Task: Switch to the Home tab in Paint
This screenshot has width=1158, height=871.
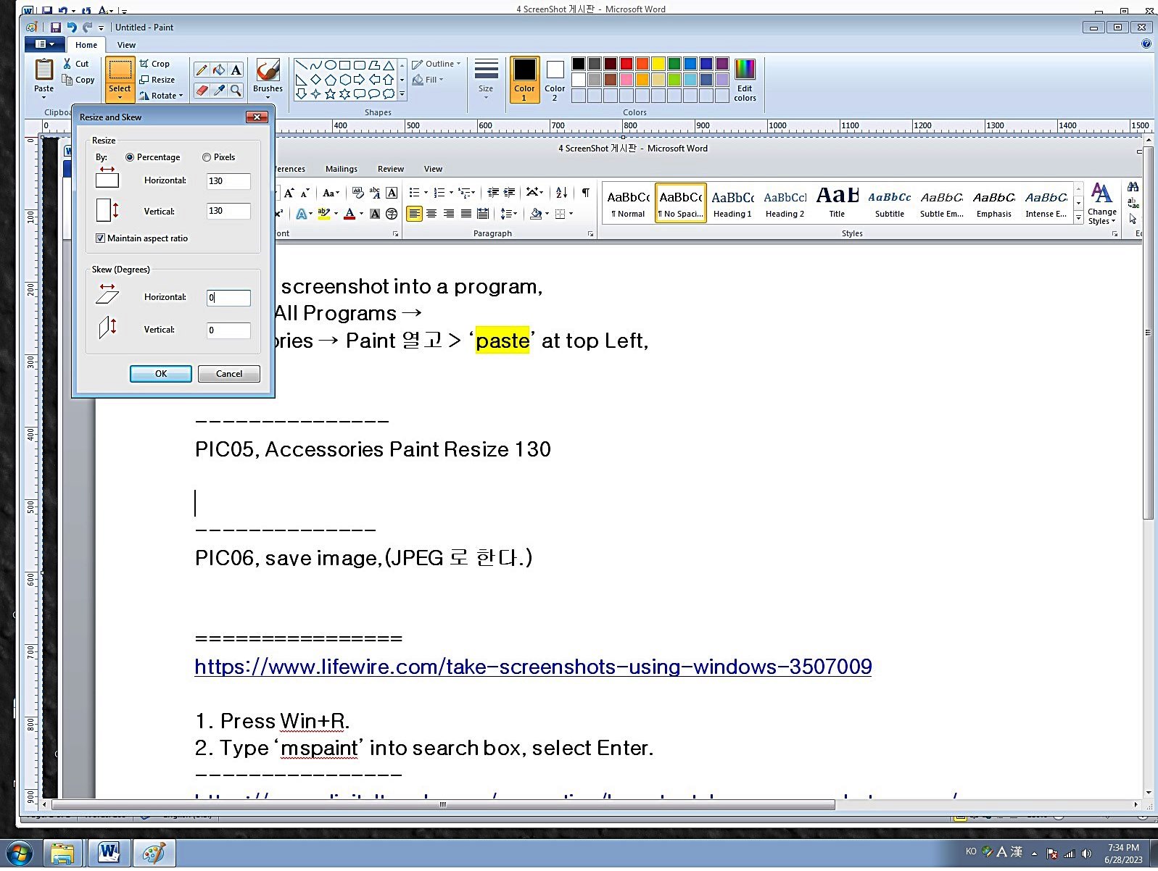Action: click(x=86, y=45)
